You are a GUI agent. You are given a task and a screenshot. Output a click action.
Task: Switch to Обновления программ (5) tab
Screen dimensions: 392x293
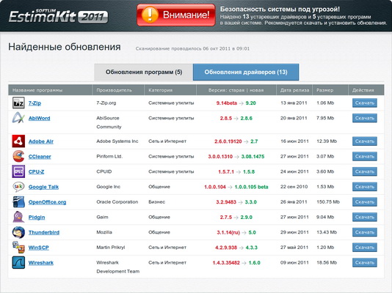coord(143,73)
